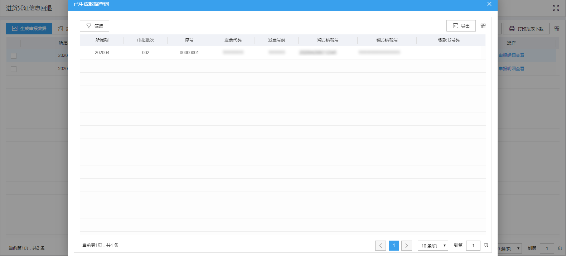Open the 筛选 filter button
566x256 pixels.
pyautogui.click(x=95, y=26)
